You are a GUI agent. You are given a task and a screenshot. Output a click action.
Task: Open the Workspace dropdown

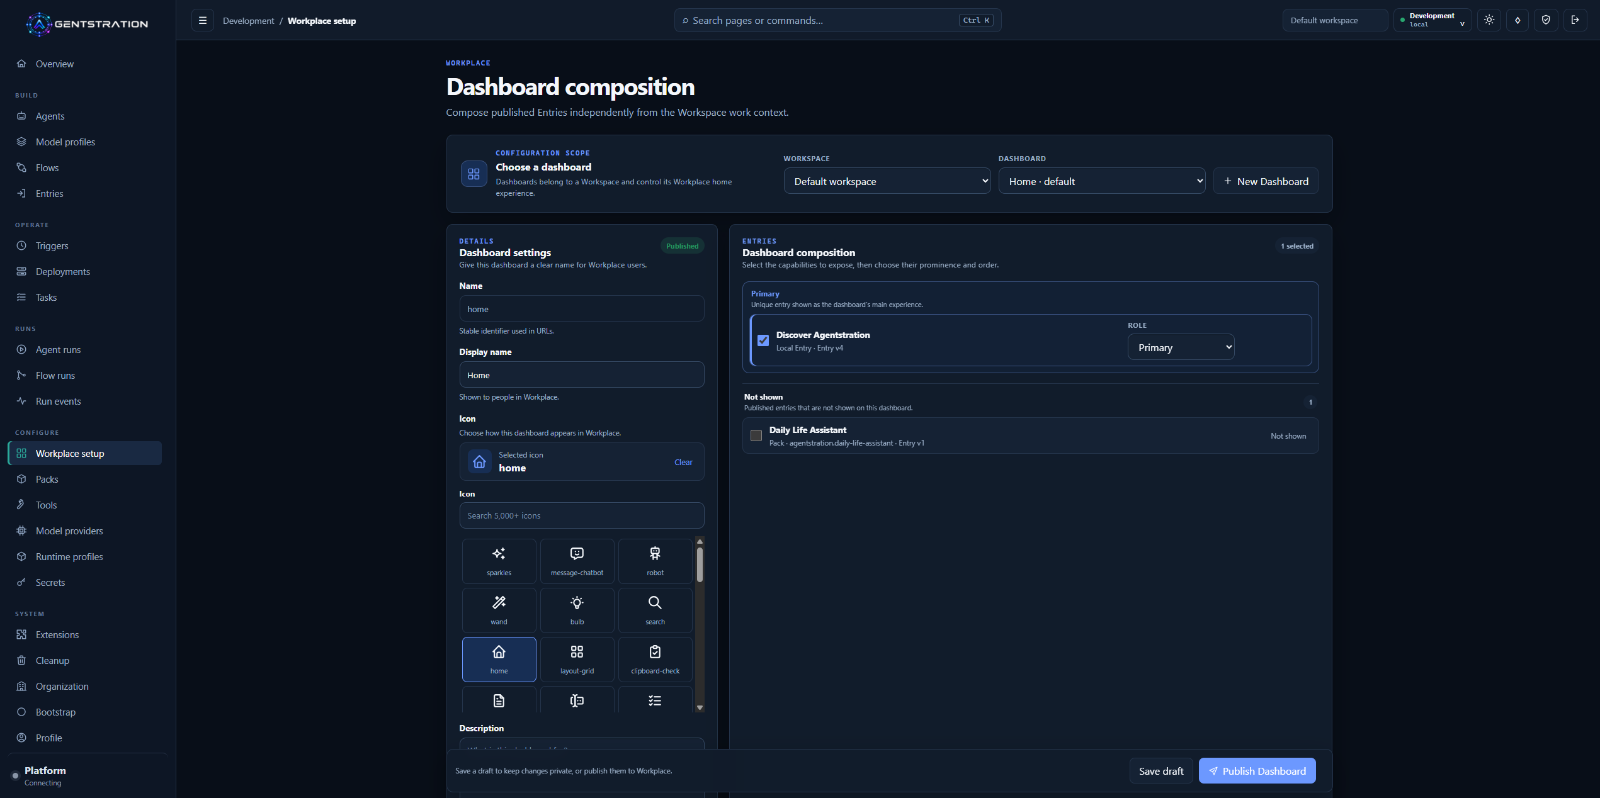(x=887, y=181)
